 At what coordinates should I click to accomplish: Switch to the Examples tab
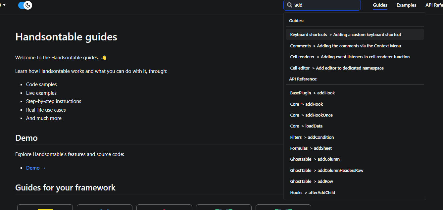click(406, 5)
